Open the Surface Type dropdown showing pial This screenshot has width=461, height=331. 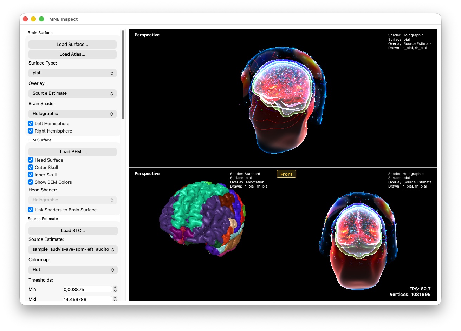[72, 73]
